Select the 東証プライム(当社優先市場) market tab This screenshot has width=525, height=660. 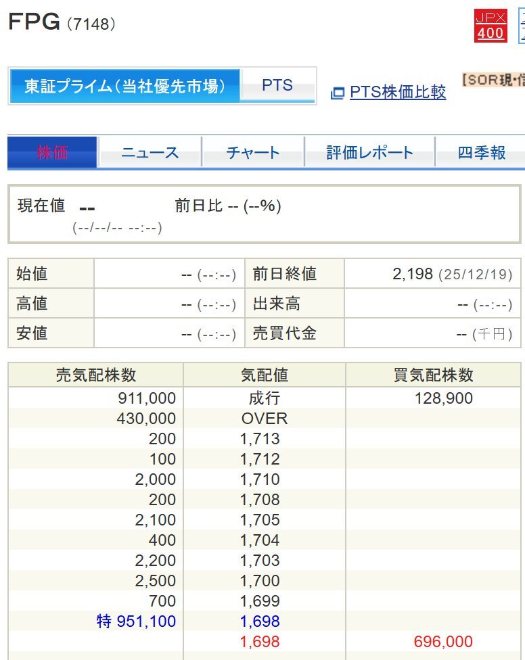point(125,87)
